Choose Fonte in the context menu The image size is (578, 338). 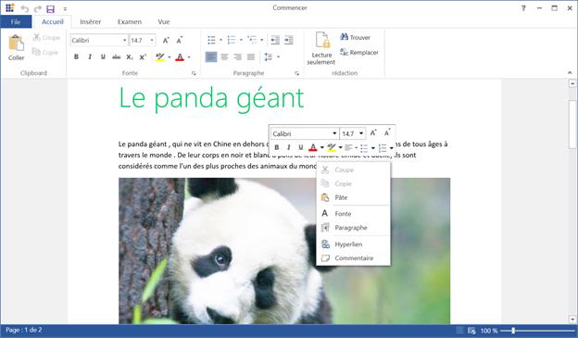point(353,213)
